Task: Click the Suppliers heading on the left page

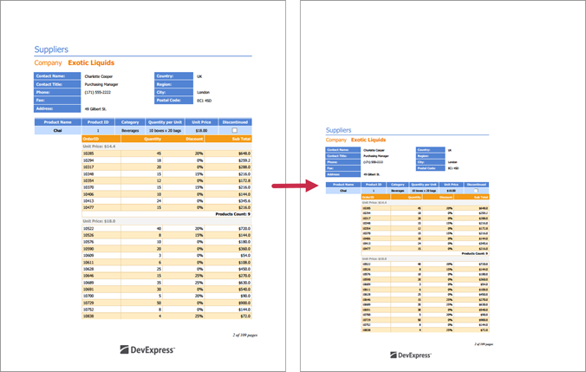Action: pos(51,49)
